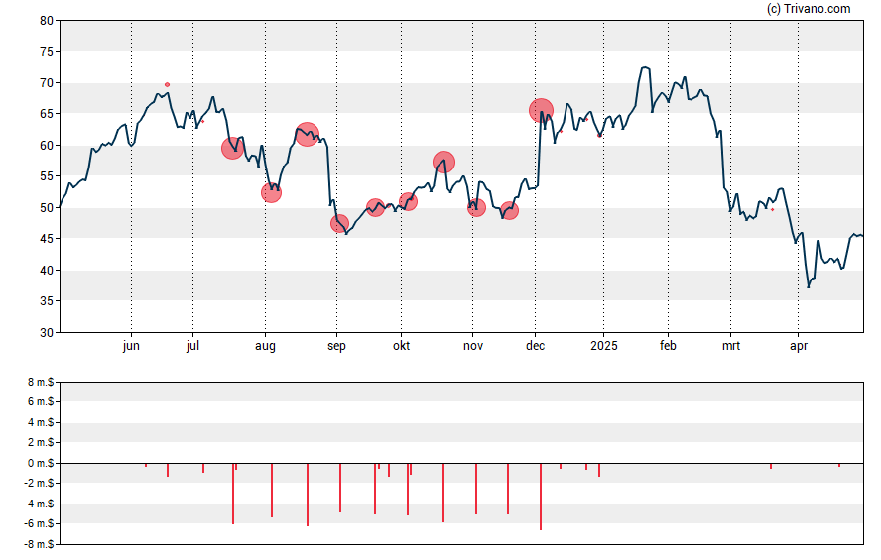This screenshot has width=881, height=560.
Task: Click the 'dec' x-axis label
Action: (536, 346)
